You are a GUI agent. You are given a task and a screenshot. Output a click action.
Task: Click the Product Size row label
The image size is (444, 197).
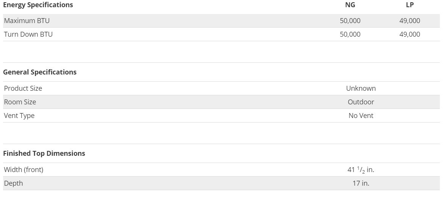click(x=23, y=88)
